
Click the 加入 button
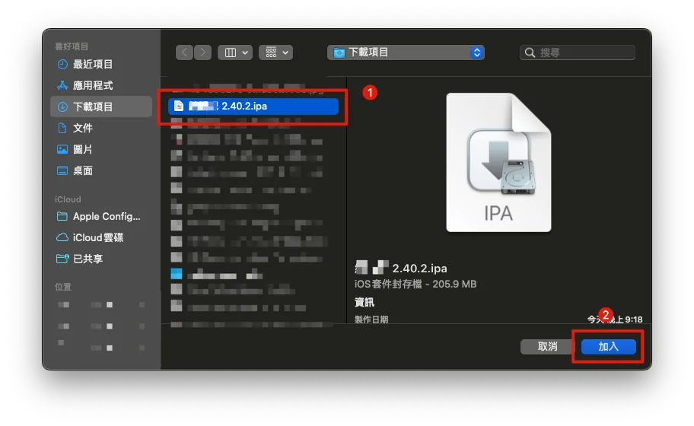point(608,346)
